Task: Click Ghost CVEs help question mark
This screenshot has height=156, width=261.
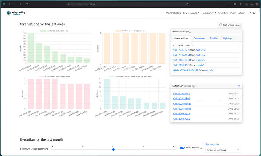Action: (x=192, y=46)
